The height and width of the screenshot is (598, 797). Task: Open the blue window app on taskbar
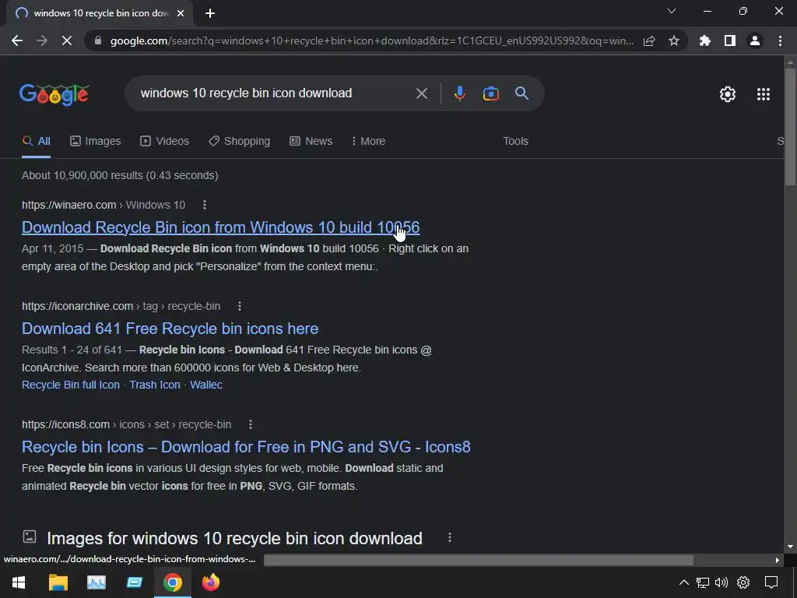(134, 582)
